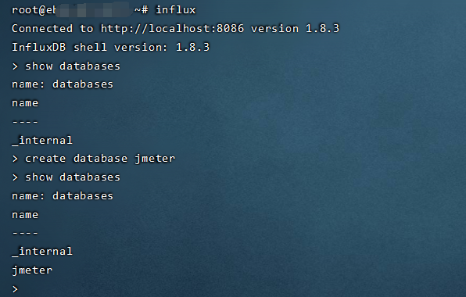Click the 'create database jmeter' command
466x297 pixels.
tap(100, 159)
